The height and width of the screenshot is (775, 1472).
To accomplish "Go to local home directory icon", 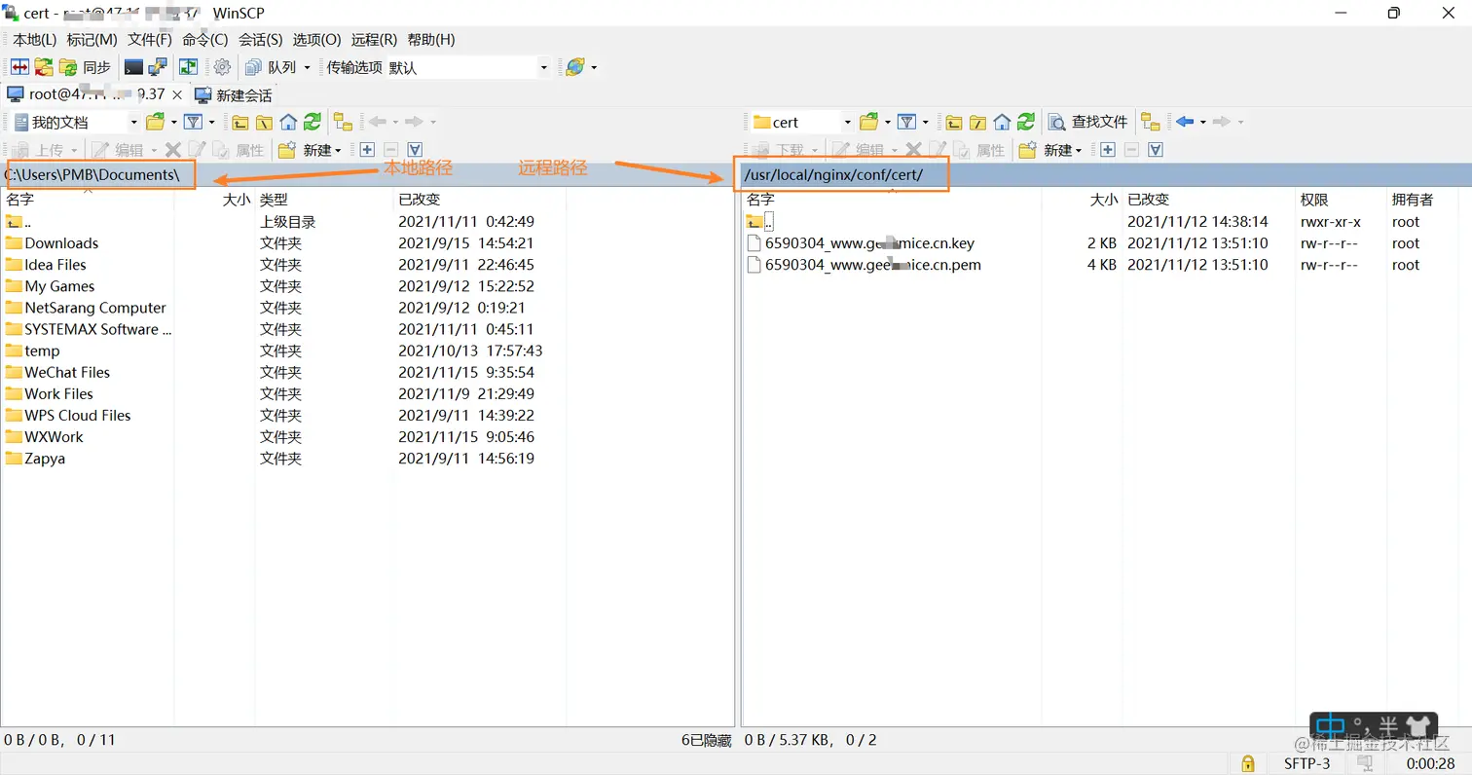I will point(288,122).
